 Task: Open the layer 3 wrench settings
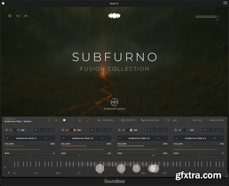pos(149,130)
